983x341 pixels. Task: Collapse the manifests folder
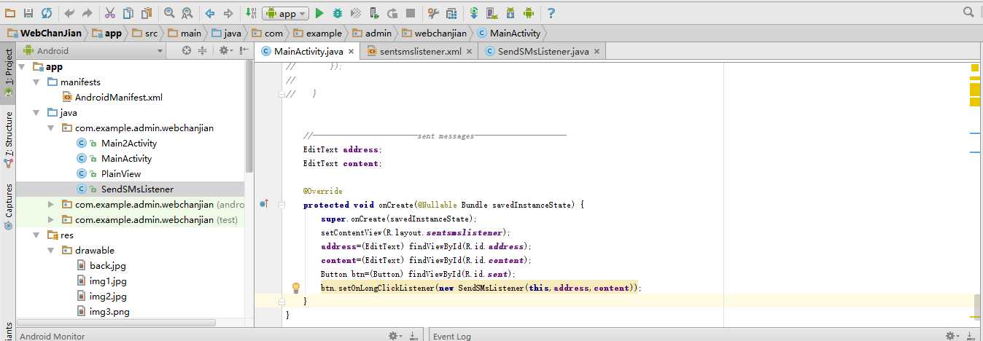(36, 82)
